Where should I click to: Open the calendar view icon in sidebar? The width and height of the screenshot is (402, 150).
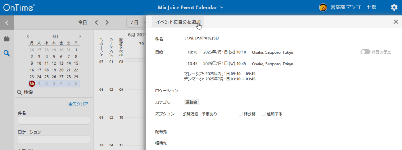pos(7,39)
